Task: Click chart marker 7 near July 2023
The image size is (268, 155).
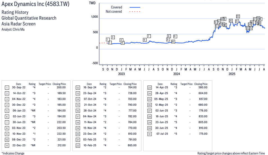Action: (149, 36)
